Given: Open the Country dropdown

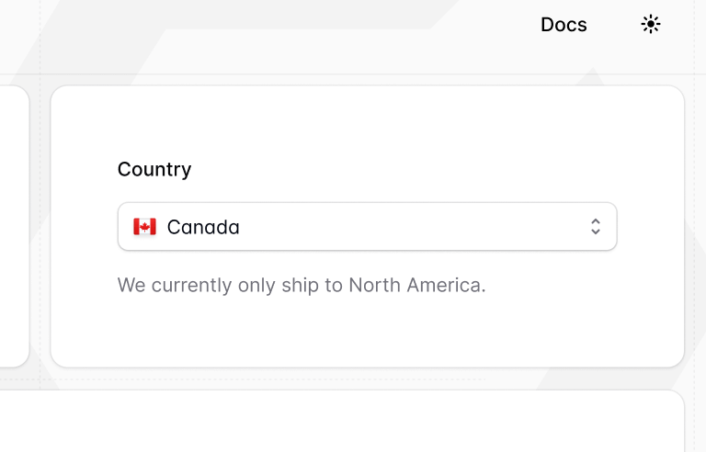Looking at the screenshot, I should [367, 227].
